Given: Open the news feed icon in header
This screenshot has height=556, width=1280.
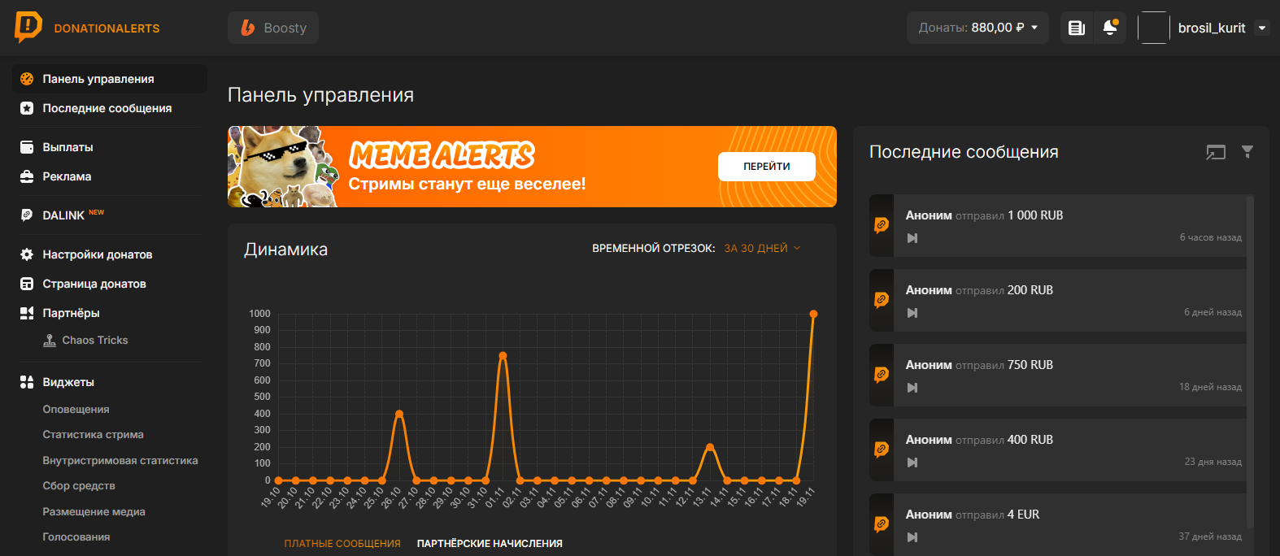Looking at the screenshot, I should [1077, 28].
